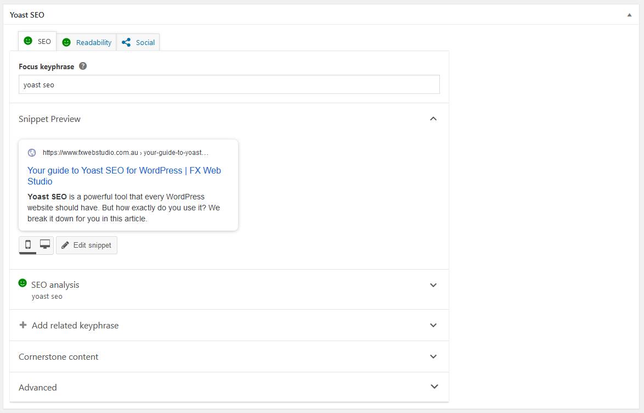The height and width of the screenshot is (413, 644).
Task: Collapse the Yoast SEO metabox triangle
Action: pyautogui.click(x=629, y=15)
